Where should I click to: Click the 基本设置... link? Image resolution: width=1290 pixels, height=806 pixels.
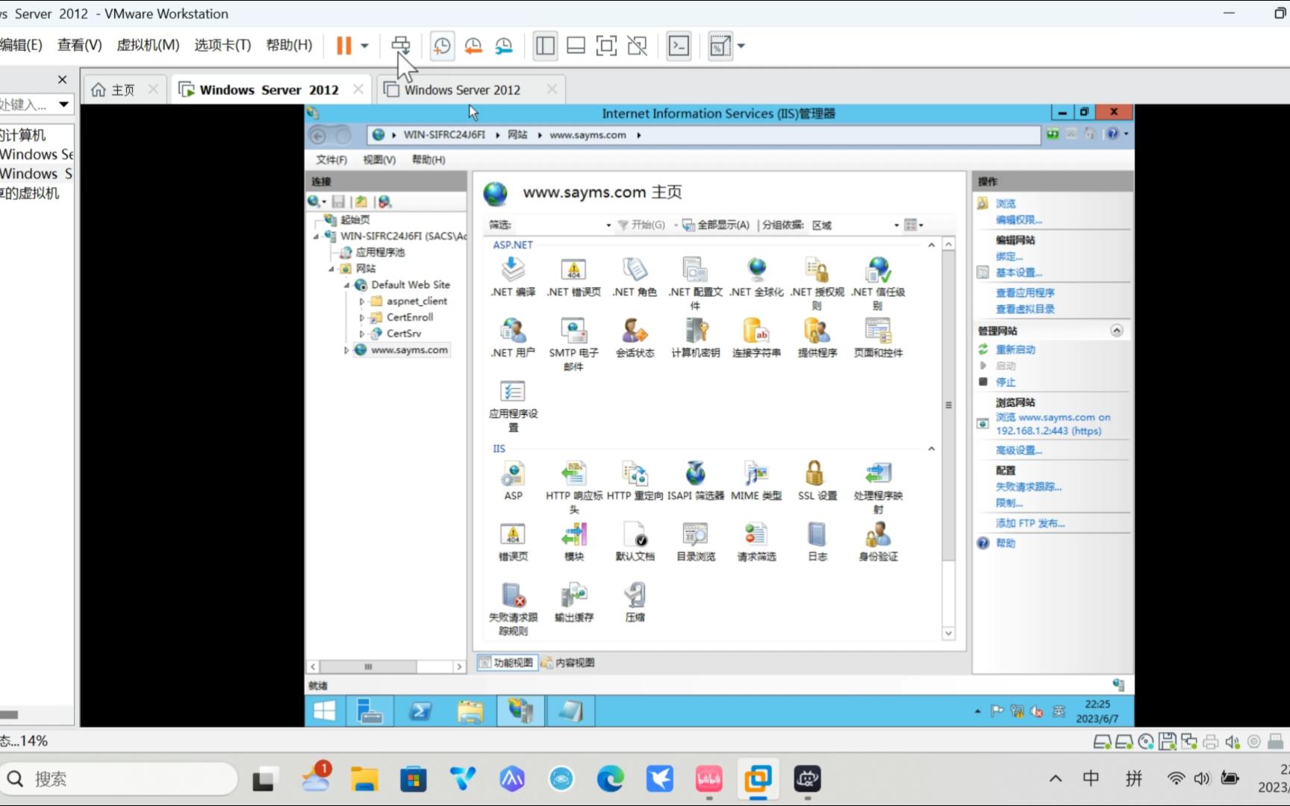point(1018,273)
